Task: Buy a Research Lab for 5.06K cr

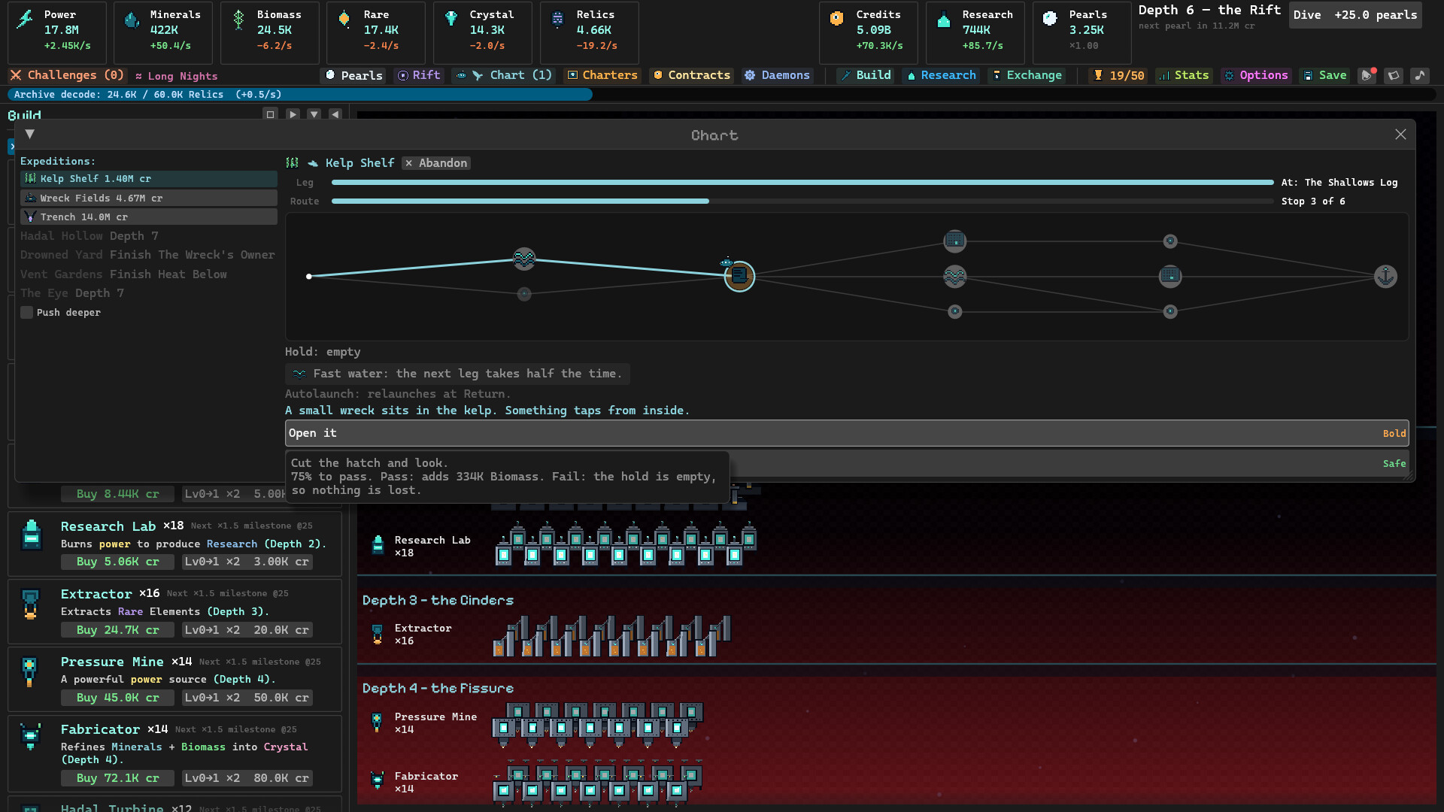Action: 117,562
